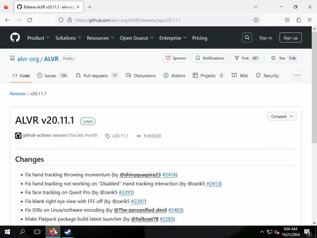
Task: Show hidden system tray icons
Action: coord(262,232)
